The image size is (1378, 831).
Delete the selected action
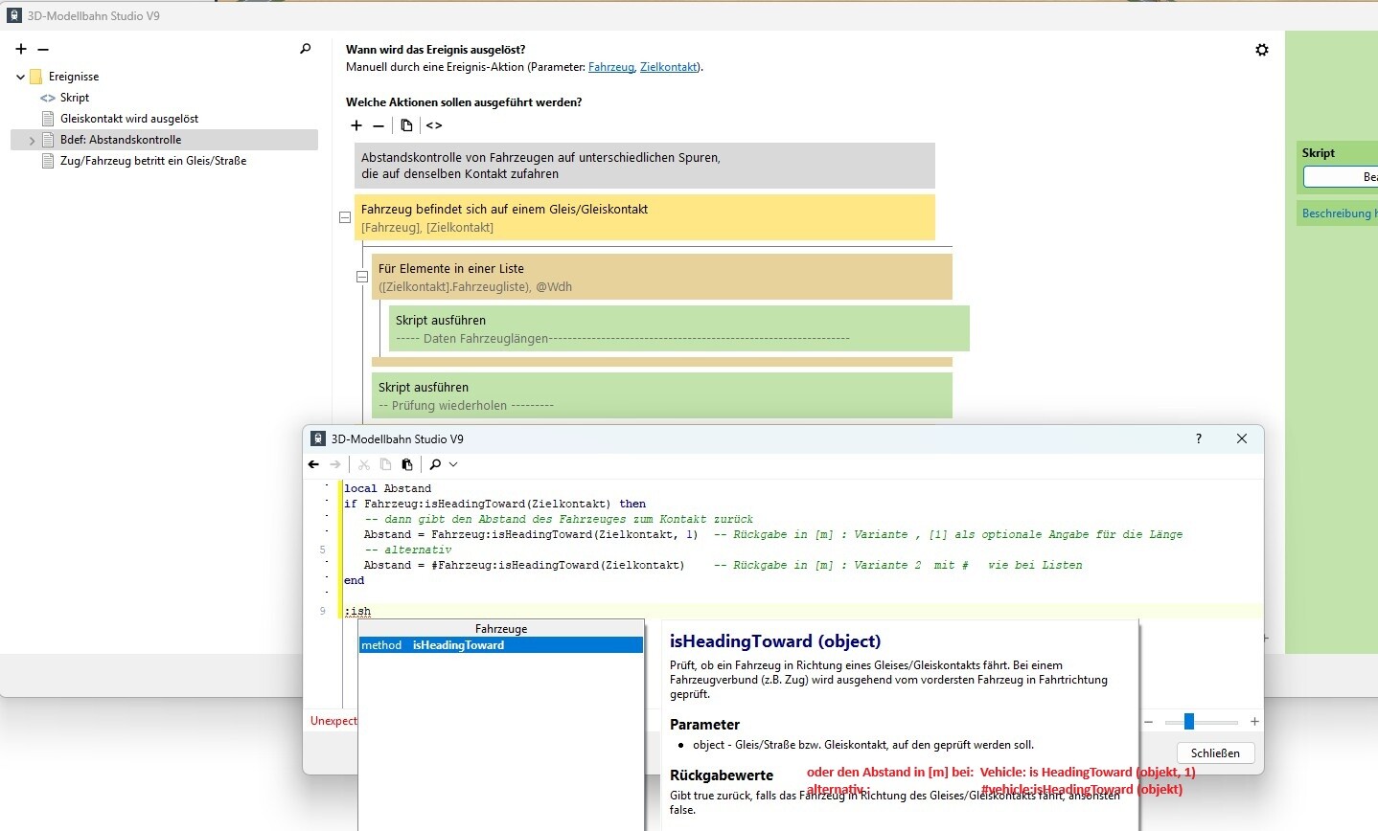point(379,125)
